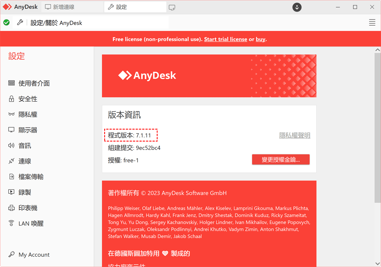Click the green connection status checkmark
The height and width of the screenshot is (267, 381).
pos(7,23)
